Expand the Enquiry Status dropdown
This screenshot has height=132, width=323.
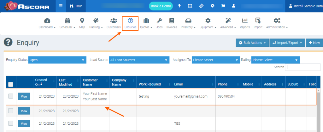(57, 60)
